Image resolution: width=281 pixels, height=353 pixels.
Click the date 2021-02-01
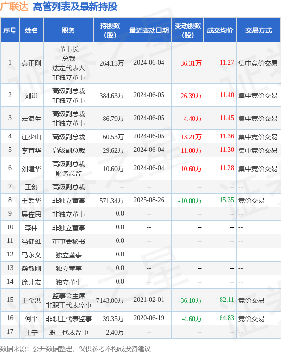[149, 300]
